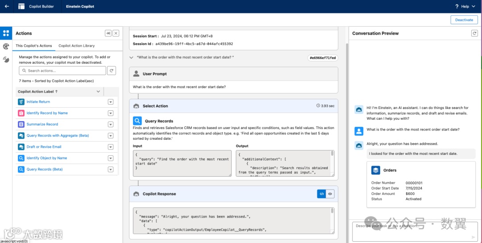Open dropdown for Summarize Record row
Image resolution: width=482 pixels, height=243 pixels.
[x=111, y=125]
